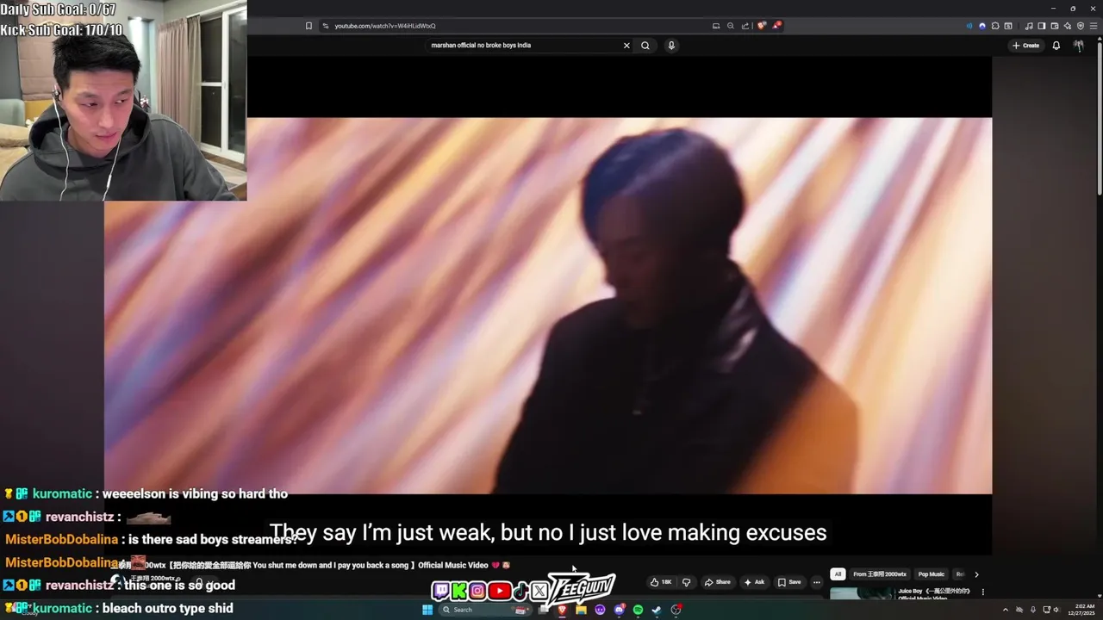This screenshot has height=620, width=1103.
Task: Open site settings icon beside youtube.com URL
Action: 325,26
